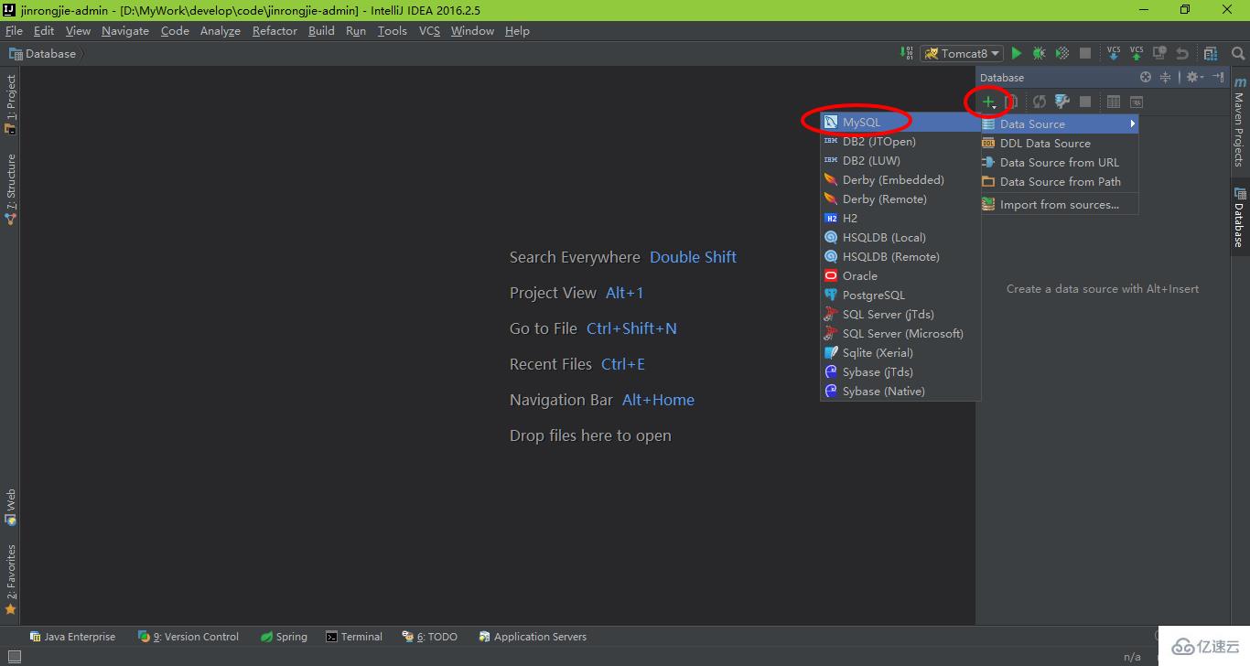Select DB2 (JTOpen) data source
The width and height of the screenshot is (1250, 666).
point(900,141)
